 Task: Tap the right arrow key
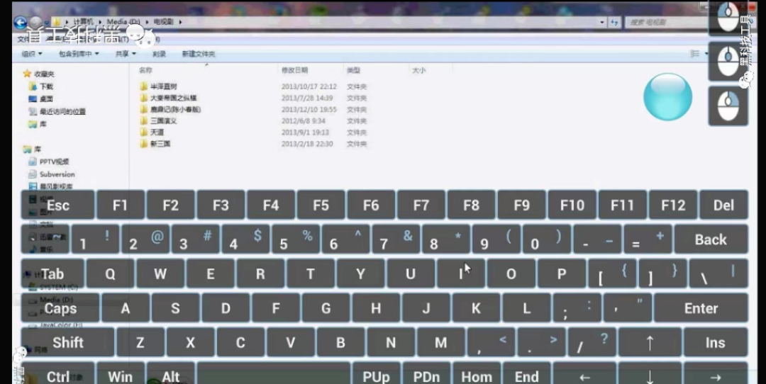tap(716, 375)
